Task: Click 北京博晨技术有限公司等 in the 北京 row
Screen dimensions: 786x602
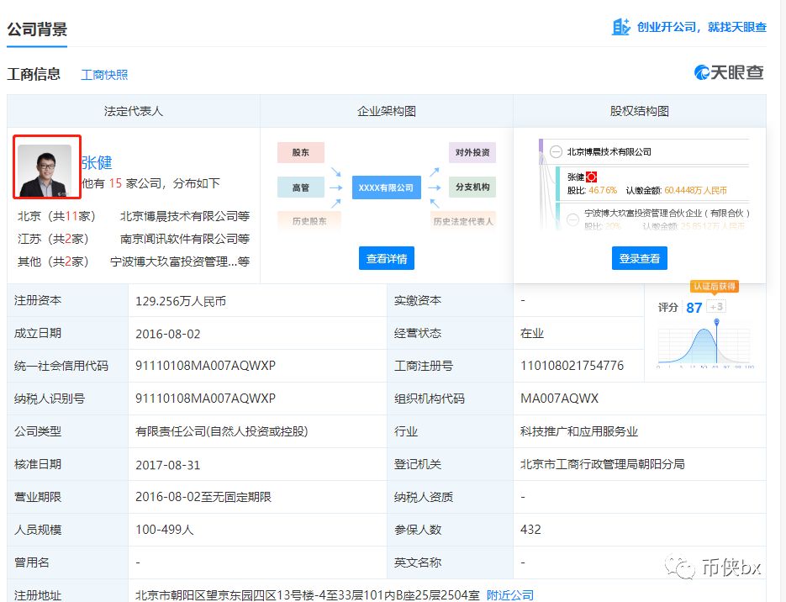Action: click(x=184, y=216)
